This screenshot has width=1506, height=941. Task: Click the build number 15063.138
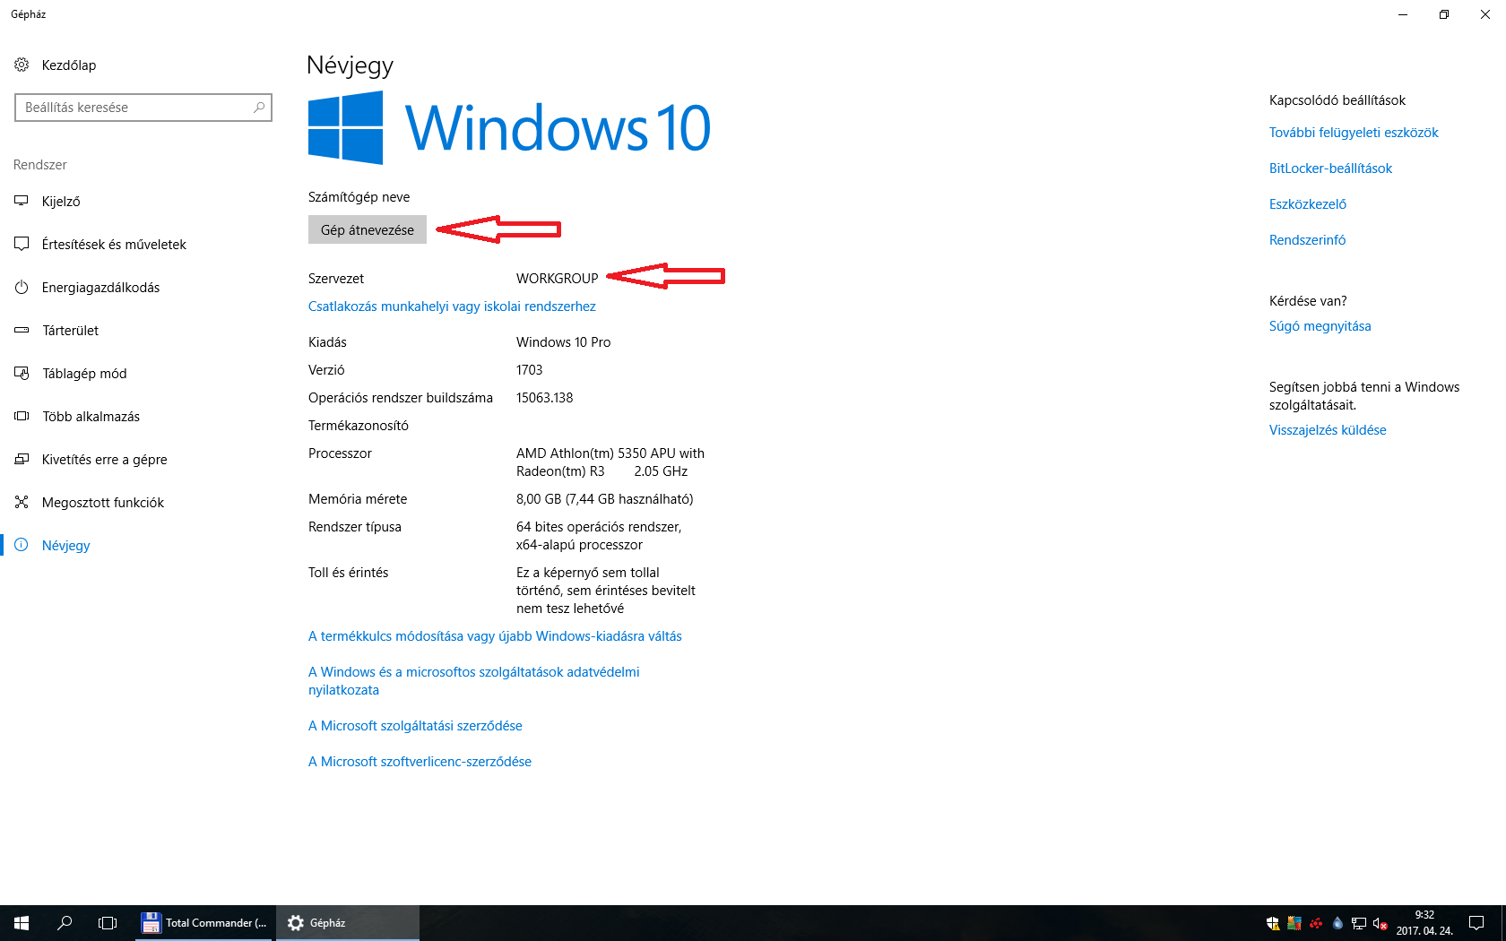point(544,398)
